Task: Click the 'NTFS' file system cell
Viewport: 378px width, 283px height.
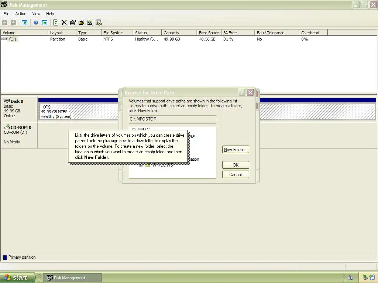Action: tap(108, 39)
